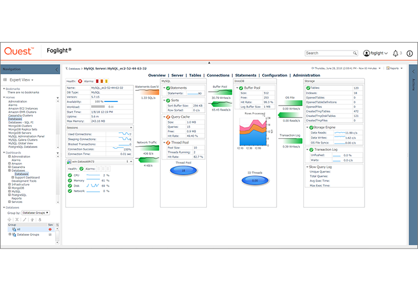
Task: Click the yellow alarms indicator
Action: (106, 81)
